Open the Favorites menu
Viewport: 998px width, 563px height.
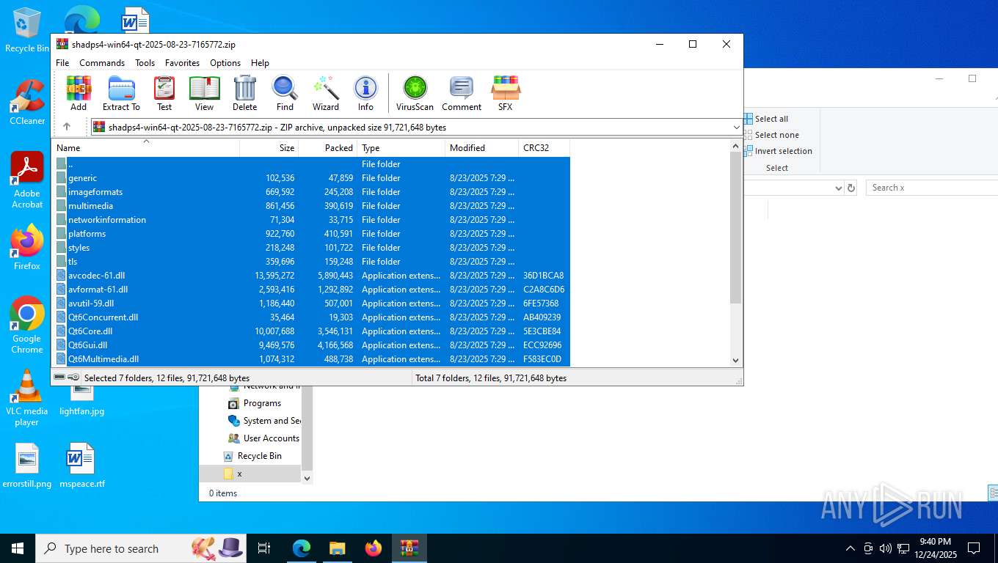(182, 63)
